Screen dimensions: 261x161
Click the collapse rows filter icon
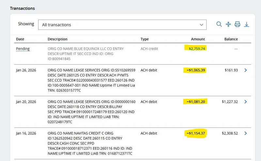click(228, 24)
